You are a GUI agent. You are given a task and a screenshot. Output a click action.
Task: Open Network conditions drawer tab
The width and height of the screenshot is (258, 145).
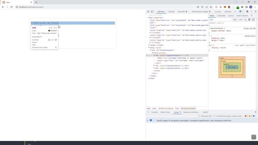191,112
